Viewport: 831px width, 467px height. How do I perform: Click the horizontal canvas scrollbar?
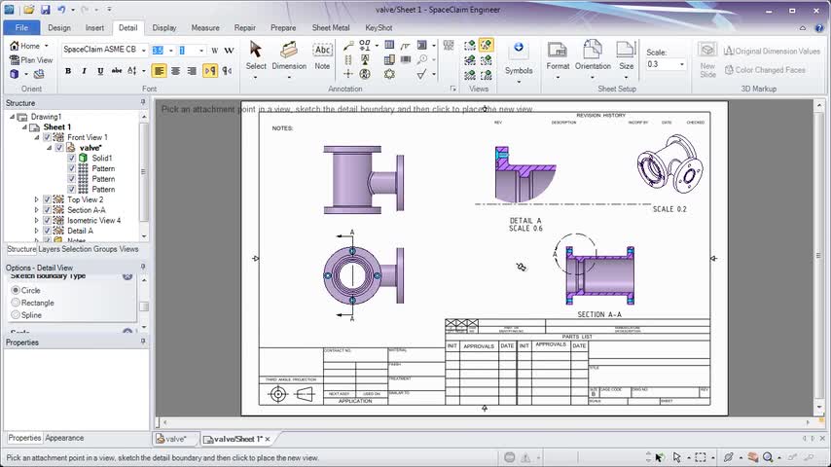coord(486,422)
